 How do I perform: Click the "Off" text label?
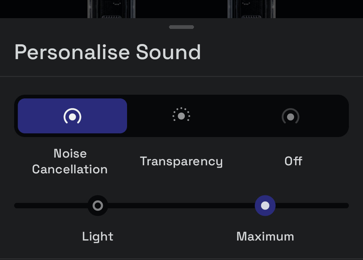click(x=293, y=161)
